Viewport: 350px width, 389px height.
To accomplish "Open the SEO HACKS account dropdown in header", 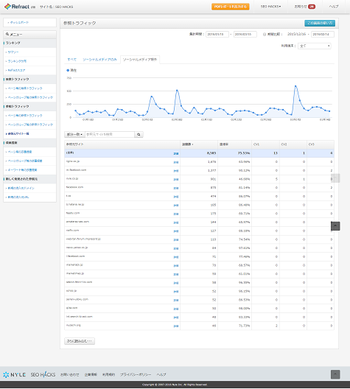I will (x=270, y=7).
